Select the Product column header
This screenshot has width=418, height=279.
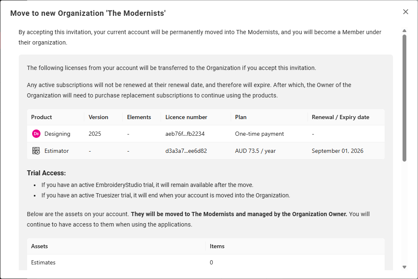point(42,117)
